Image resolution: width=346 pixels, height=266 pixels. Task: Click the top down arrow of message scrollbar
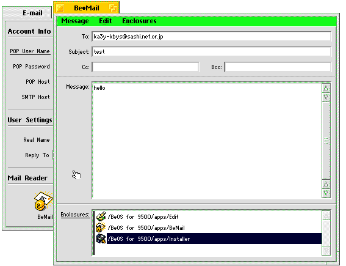(326, 97)
